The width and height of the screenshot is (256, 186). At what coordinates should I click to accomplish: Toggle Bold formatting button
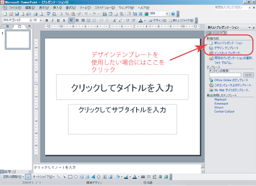(x=47, y=21)
